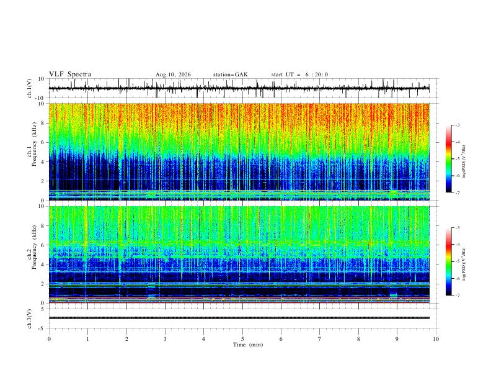
Task: Click the station=GAK label
Action: click(231, 75)
